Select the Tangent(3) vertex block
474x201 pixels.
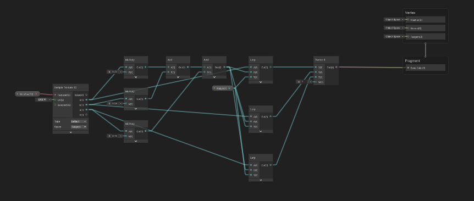tap(426, 36)
